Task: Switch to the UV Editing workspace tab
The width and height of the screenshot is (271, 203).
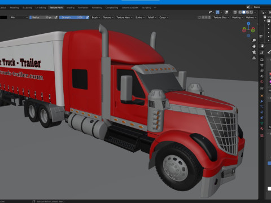Action: 41,8
